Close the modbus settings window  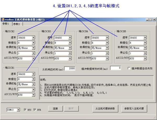click(x=154, y=20)
